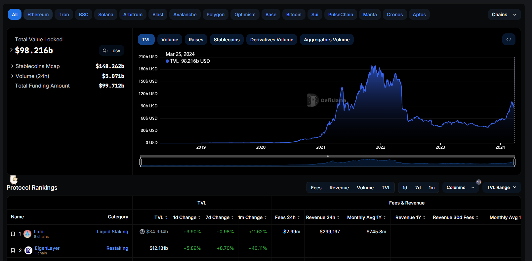
Task: Download data with the .csv button
Action: pos(111,51)
